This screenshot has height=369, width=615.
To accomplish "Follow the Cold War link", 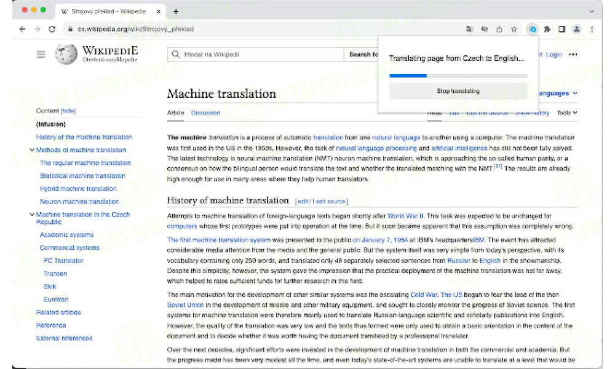I will pos(424,295).
